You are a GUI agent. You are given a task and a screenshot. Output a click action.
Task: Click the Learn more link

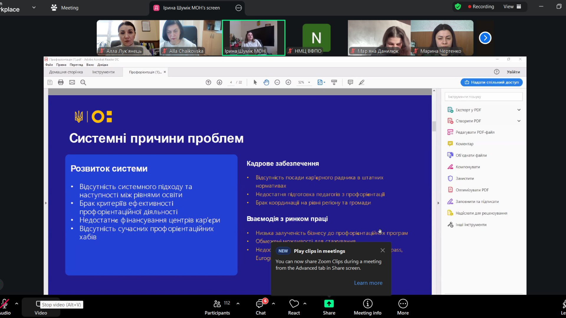[368, 283]
